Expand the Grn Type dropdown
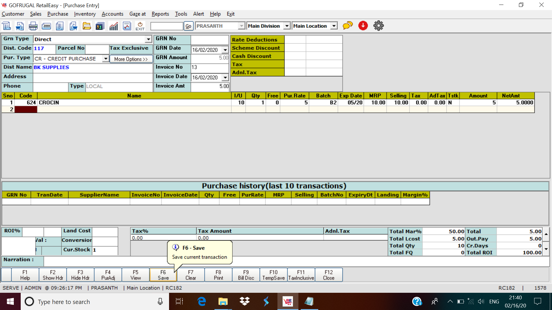The image size is (552, 310). point(148,39)
